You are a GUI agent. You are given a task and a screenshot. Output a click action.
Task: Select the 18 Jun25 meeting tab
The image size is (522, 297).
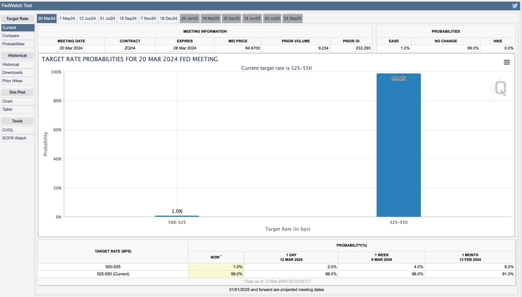click(x=252, y=18)
